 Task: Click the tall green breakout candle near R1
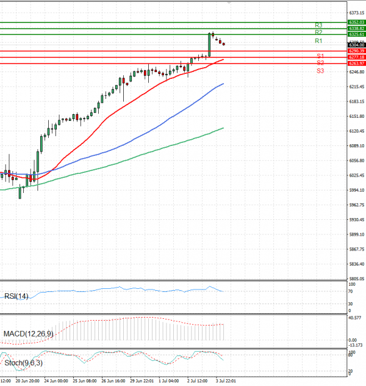(x=209, y=45)
